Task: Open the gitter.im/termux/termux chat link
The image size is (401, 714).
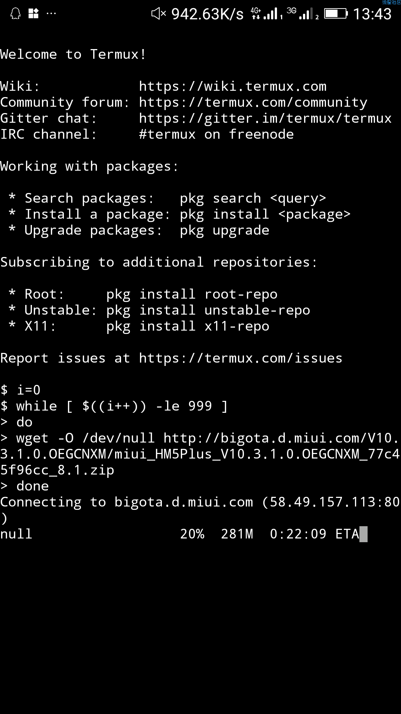Action: pos(265,118)
